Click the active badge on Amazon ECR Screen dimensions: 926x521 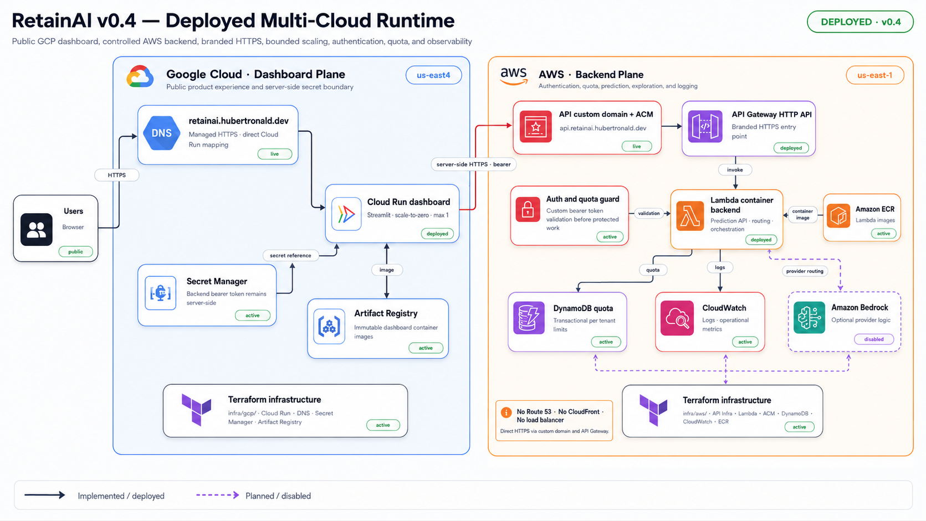(x=883, y=234)
